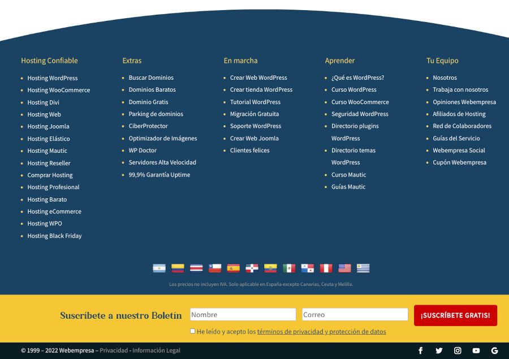Open Curso WooCommerce link
This screenshot has width=509, height=359.
[x=360, y=102]
